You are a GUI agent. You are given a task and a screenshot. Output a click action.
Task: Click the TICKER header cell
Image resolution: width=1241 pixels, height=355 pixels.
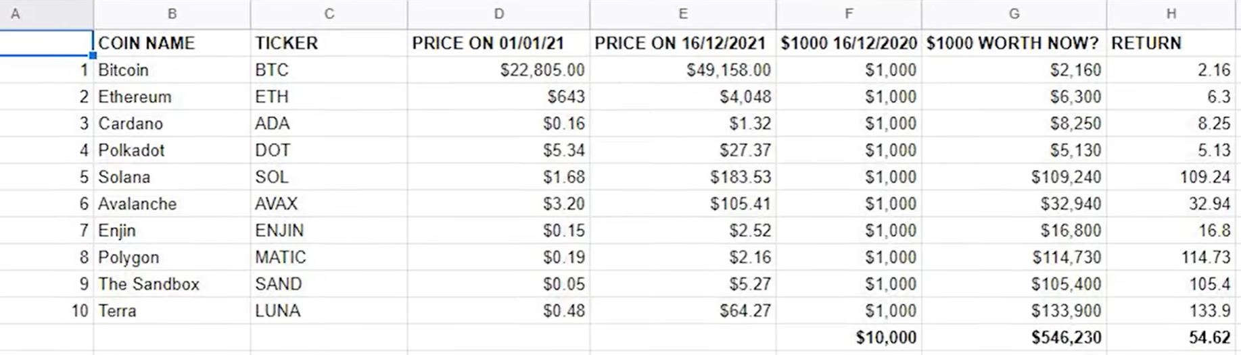click(329, 43)
